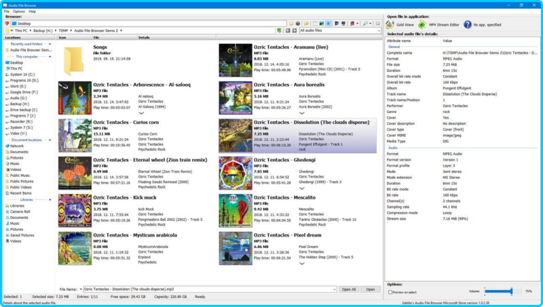Image resolution: width=543 pixels, height=307 pixels.
Task: Click the Open All button
Action: [x=349, y=289]
